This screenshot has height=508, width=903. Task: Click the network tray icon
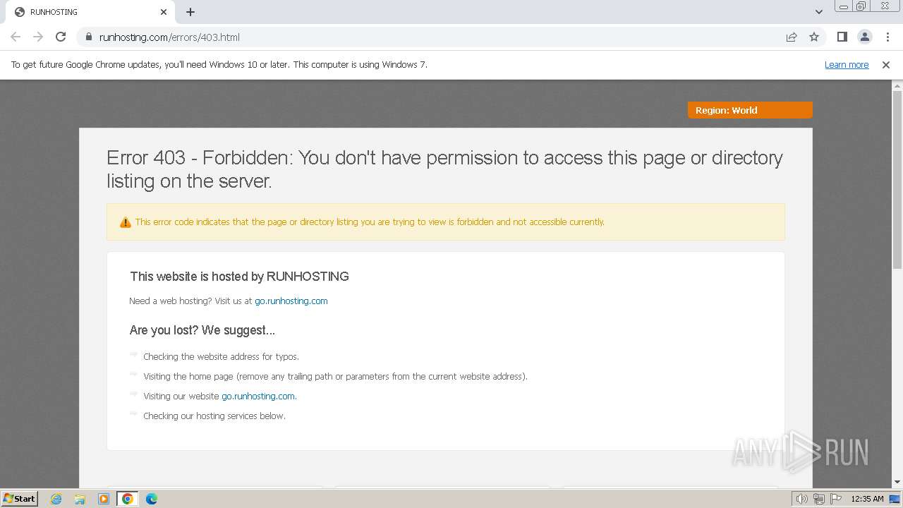click(819, 499)
